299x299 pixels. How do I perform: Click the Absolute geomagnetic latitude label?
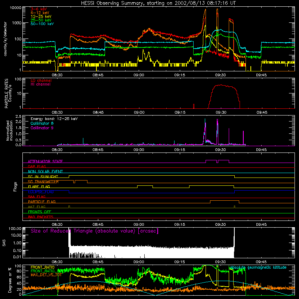(258, 268)
